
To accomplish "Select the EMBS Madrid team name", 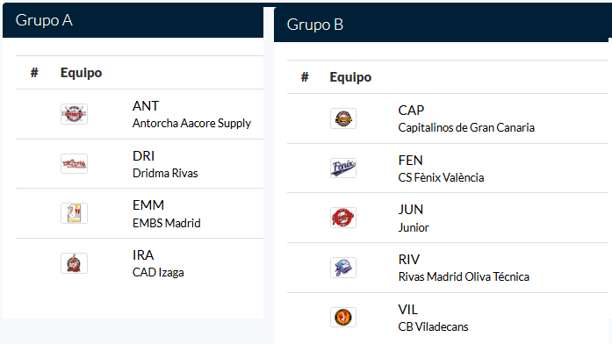I will click(167, 223).
